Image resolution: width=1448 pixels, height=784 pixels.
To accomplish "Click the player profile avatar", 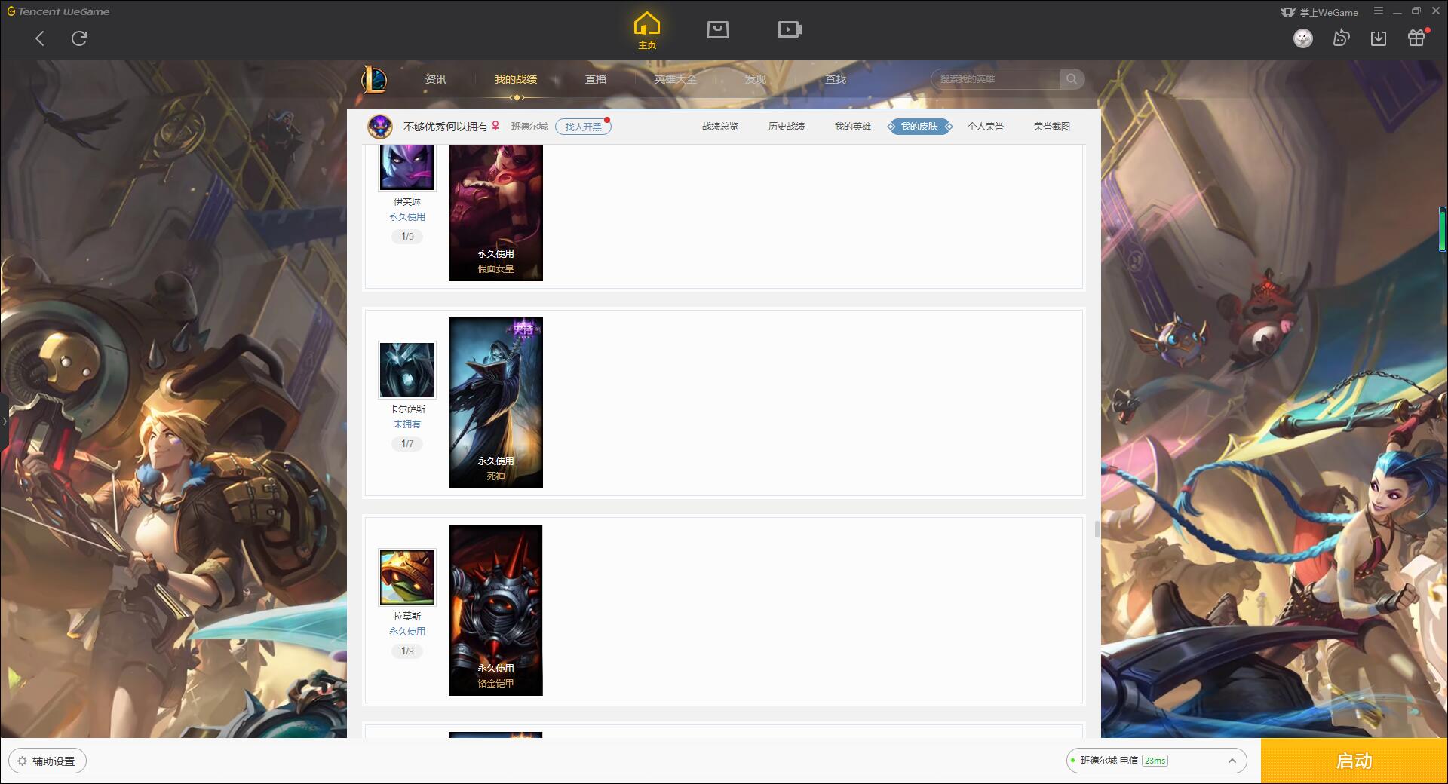I will coord(380,127).
